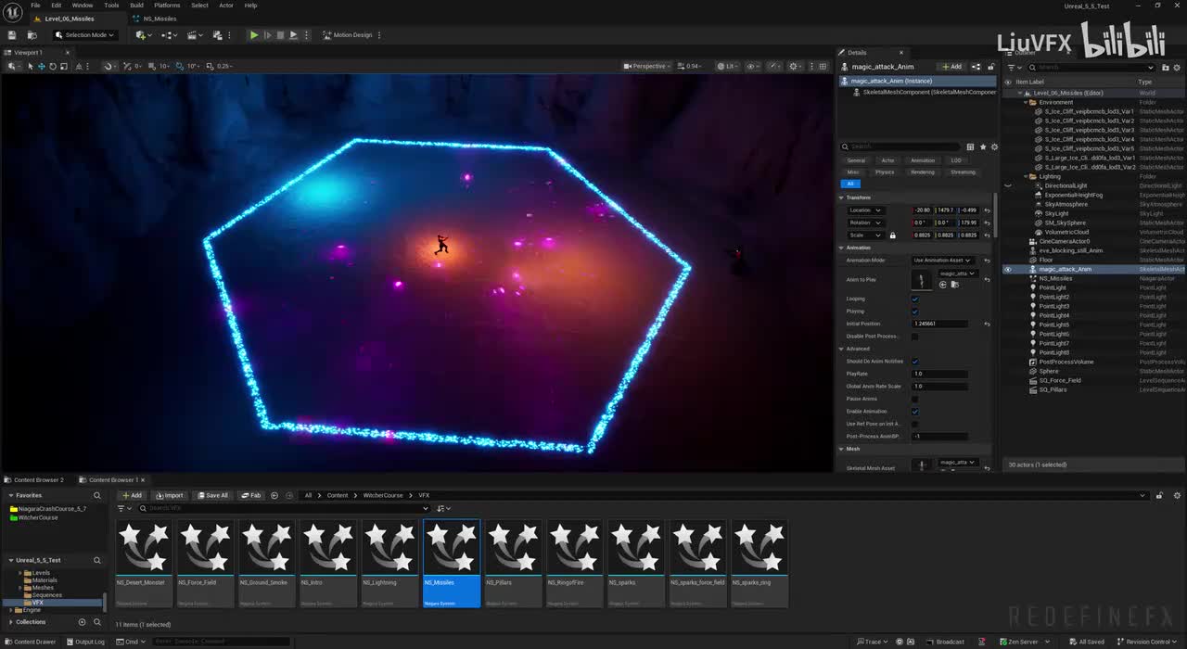Viewport: 1187px width, 649px height.
Task: Toggle the Looping checkbox
Action: [x=914, y=299]
